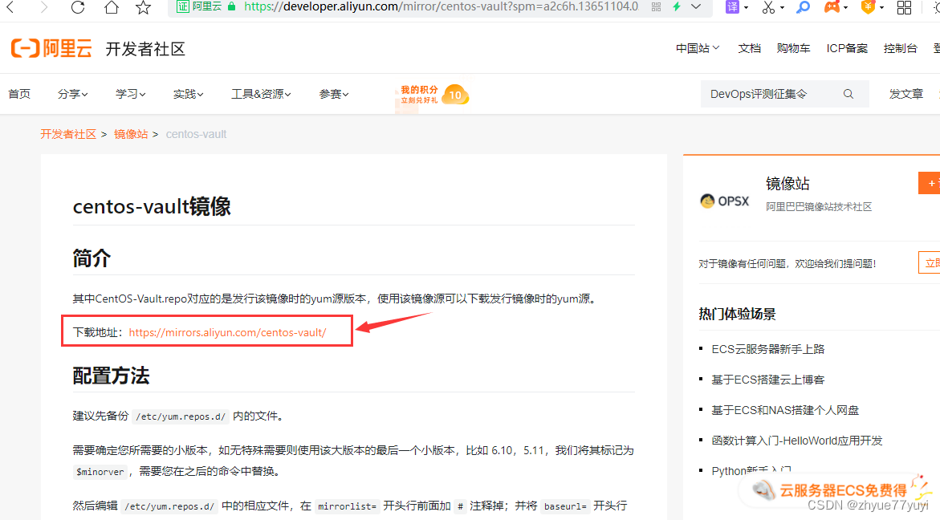The image size is (940, 520).
Task: Open the QR code icon in address bar
Action: 657,7
